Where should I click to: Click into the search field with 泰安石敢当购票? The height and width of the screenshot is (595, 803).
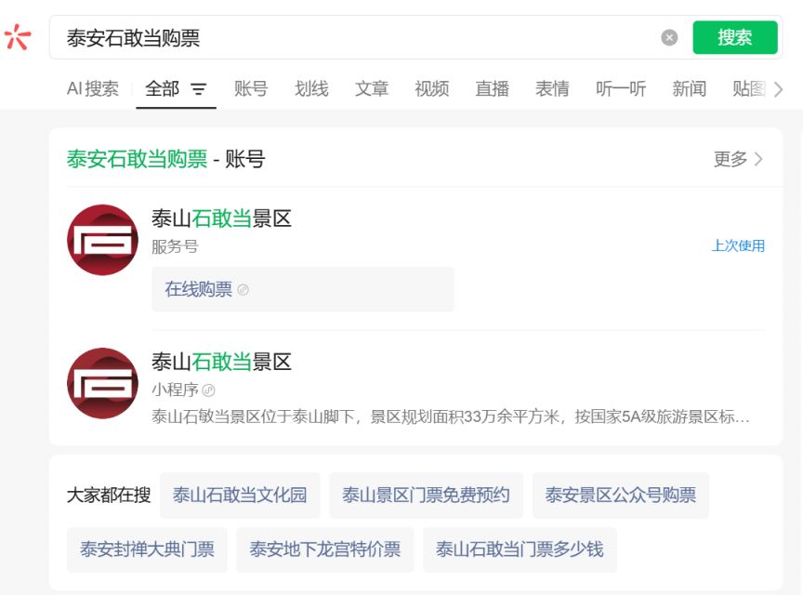pos(359,37)
